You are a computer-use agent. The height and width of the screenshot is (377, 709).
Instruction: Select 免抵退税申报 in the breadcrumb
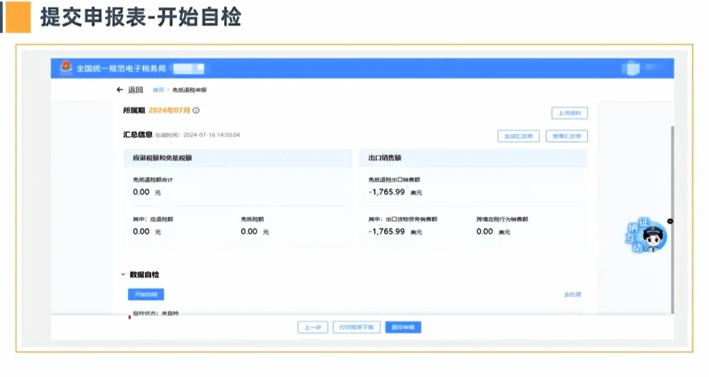pos(189,89)
